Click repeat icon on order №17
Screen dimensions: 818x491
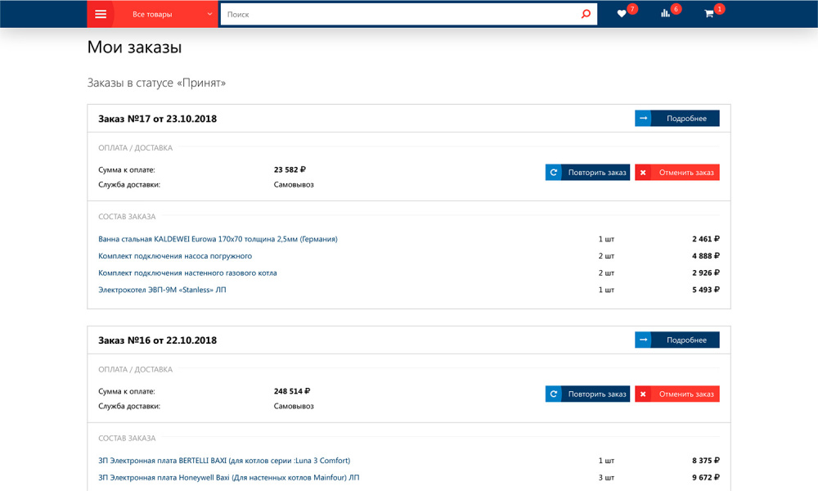click(x=554, y=173)
